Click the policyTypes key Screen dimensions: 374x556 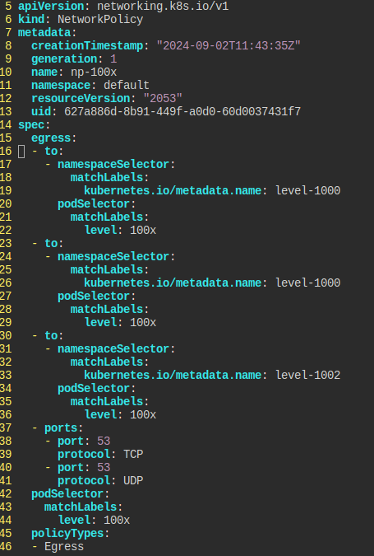(x=67, y=533)
